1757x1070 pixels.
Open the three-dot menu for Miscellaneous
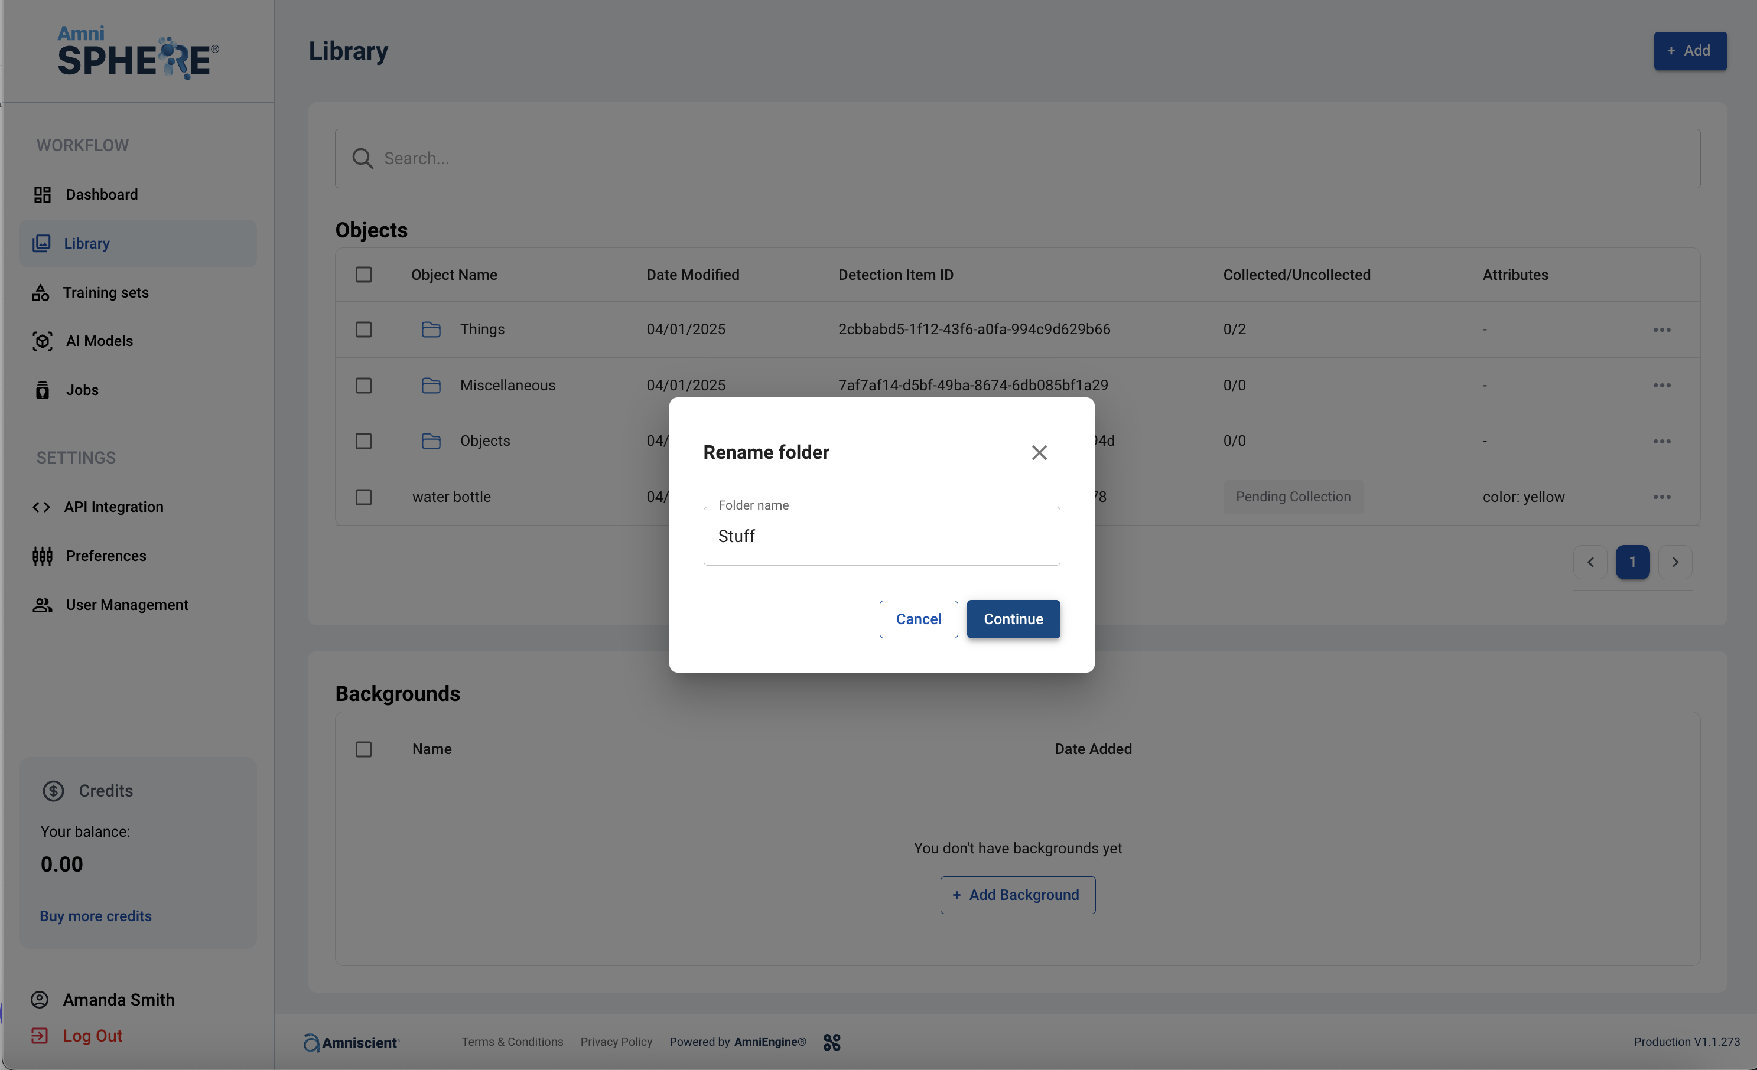pos(1661,386)
